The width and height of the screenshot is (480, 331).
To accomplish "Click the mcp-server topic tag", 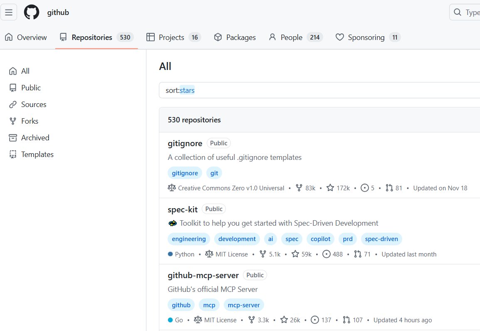I will 244,305.
